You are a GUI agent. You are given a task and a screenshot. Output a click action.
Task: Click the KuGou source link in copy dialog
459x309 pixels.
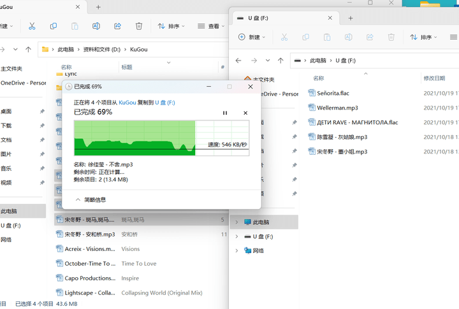point(127,102)
